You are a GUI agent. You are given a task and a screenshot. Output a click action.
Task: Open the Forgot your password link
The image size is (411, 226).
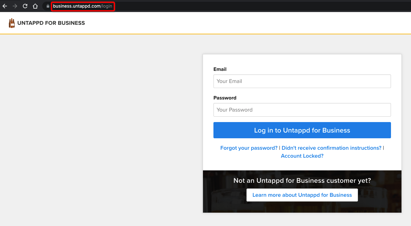(x=249, y=148)
